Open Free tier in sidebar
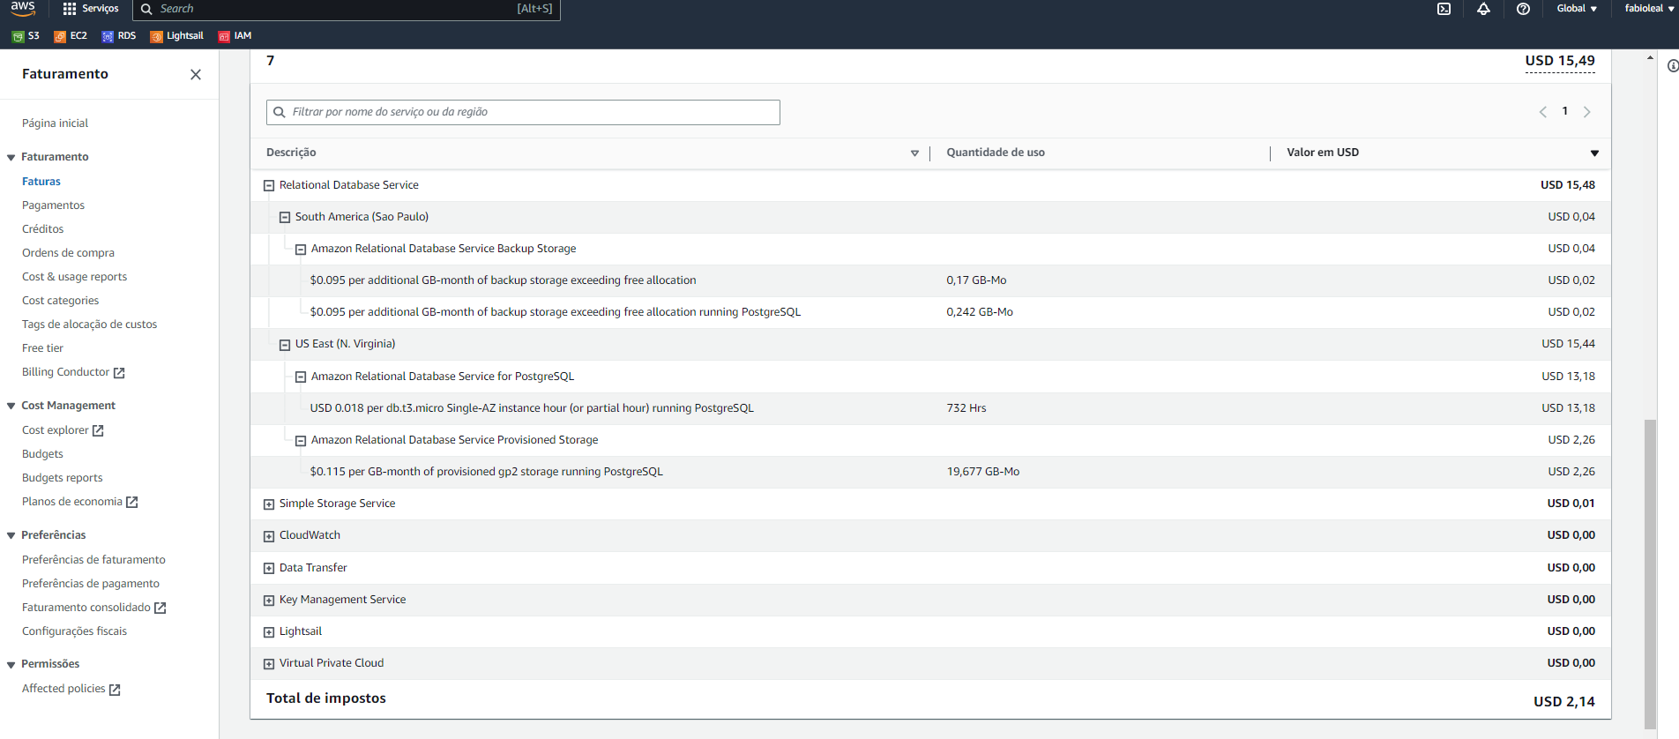 (42, 348)
